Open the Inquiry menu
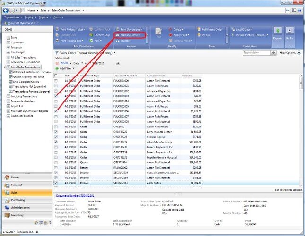Screen dimensions: 305x236 point(30,17)
